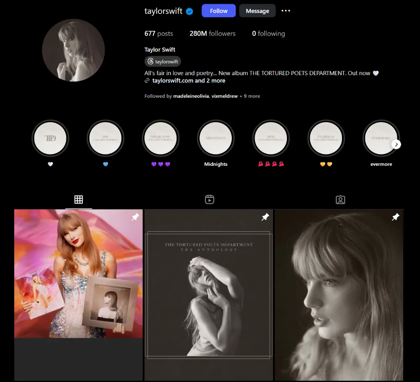Open the TTPD story highlight
The image size is (420, 382).
50,138
